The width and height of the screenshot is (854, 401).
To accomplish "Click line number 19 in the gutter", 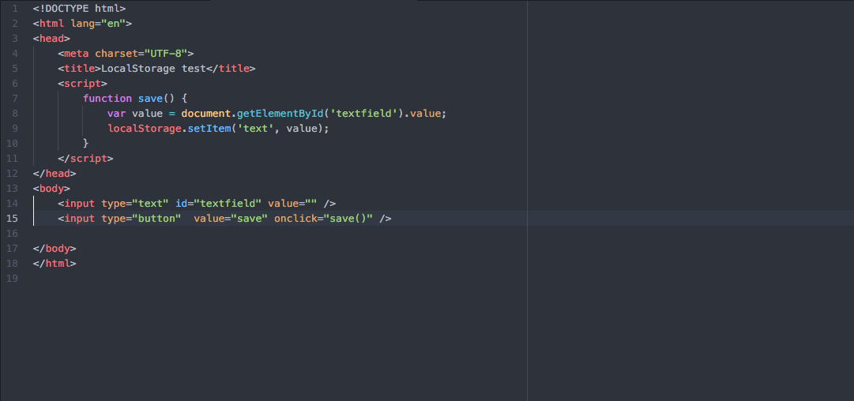I will coord(11,278).
